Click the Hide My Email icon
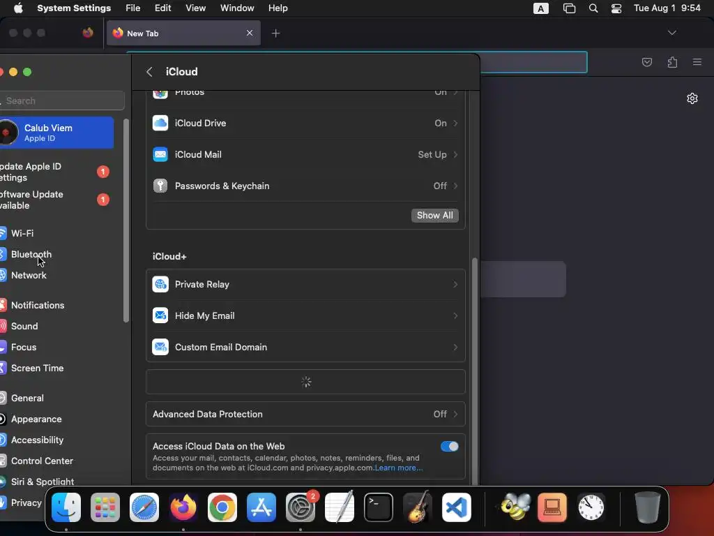Image resolution: width=714 pixels, height=536 pixels. coord(160,316)
